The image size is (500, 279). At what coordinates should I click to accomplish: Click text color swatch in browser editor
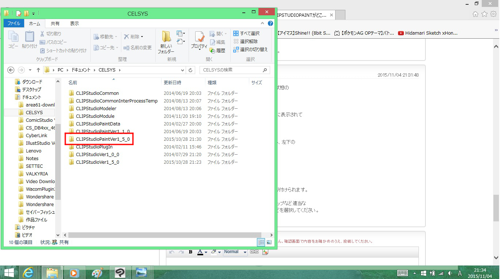200,252
